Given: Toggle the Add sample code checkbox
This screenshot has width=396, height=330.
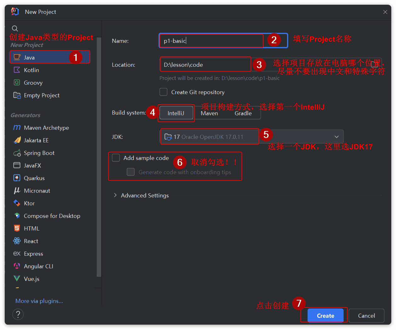Looking at the screenshot, I should [116, 158].
